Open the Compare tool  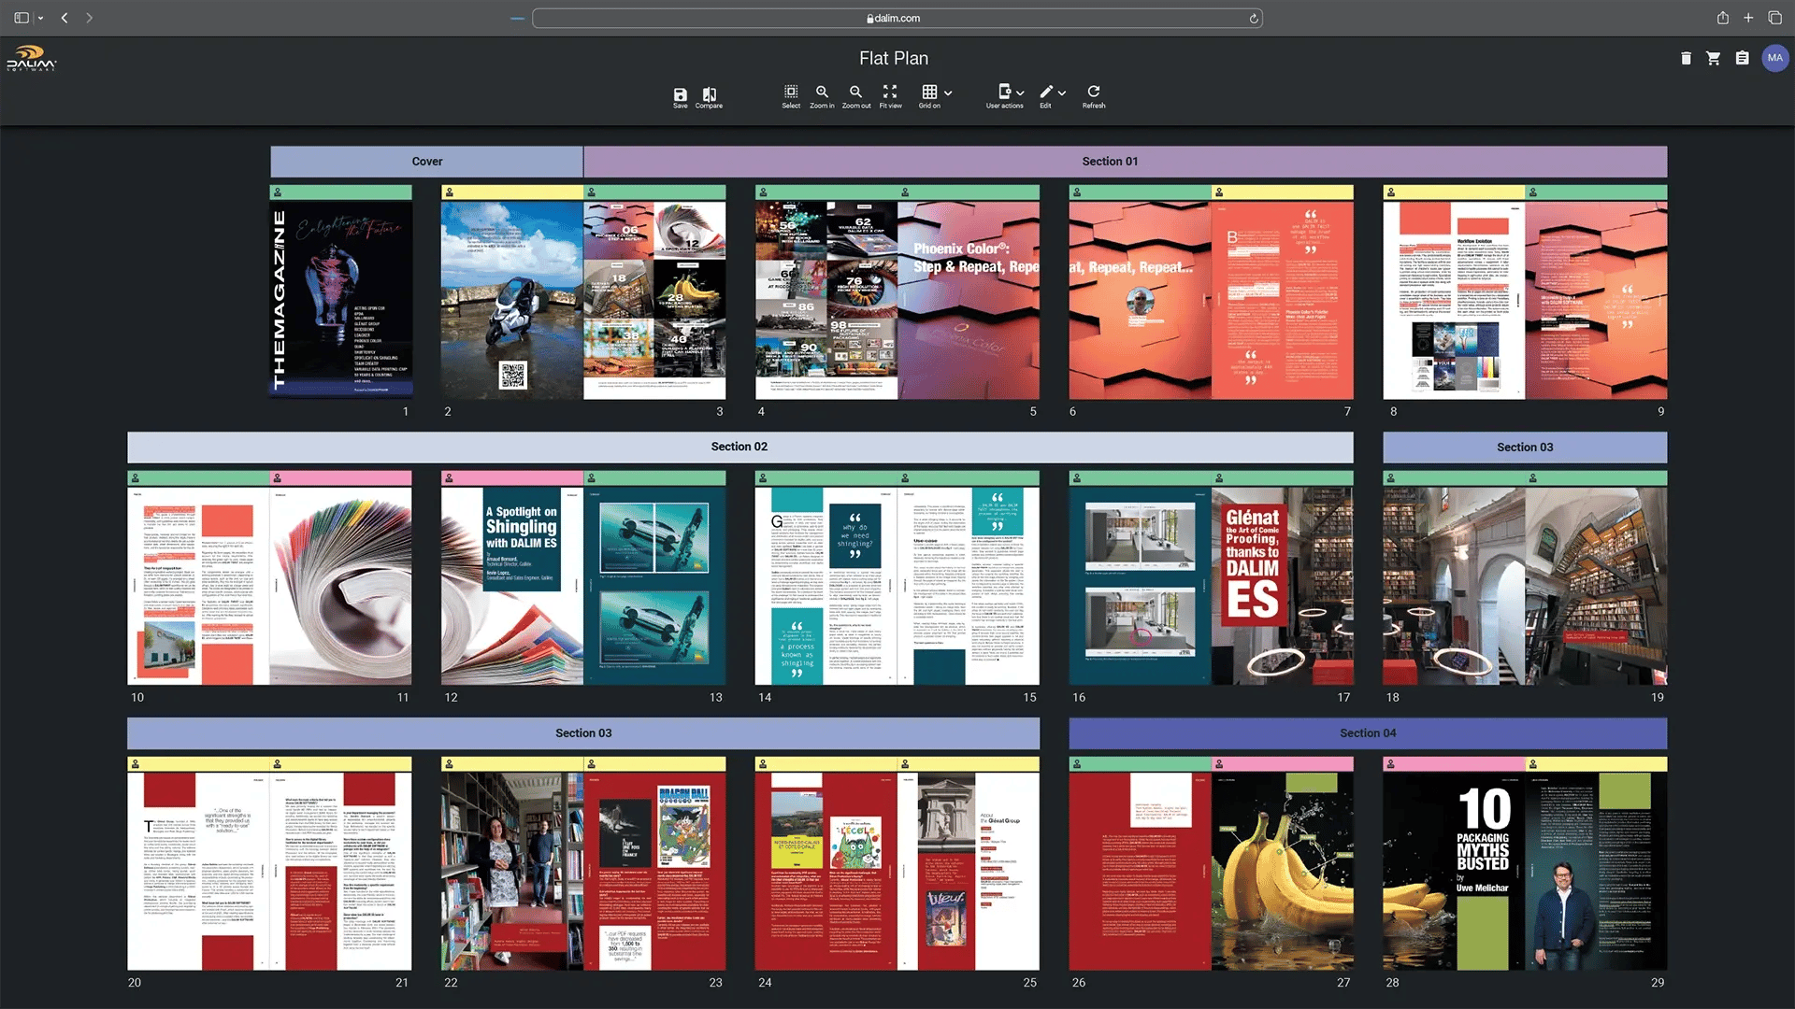pyautogui.click(x=709, y=94)
